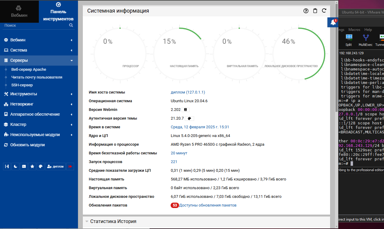Screen dimensions: 384x229
Task: Click the red 53 updates badge
Action: click(x=175, y=205)
